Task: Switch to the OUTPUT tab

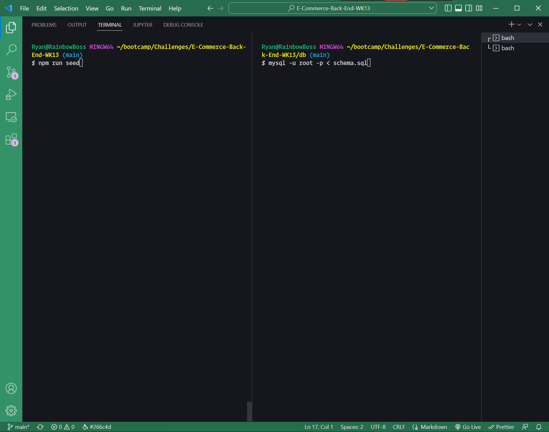Action: (x=77, y=25)
